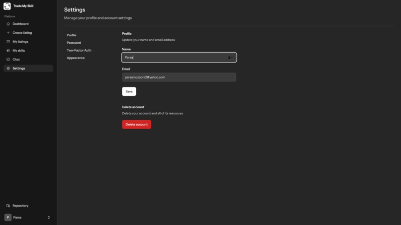Click the Parsa user name in sidebar footer

17,218
